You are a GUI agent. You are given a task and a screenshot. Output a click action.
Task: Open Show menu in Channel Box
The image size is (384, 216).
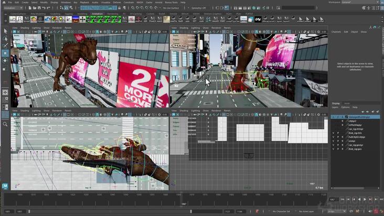364,32
